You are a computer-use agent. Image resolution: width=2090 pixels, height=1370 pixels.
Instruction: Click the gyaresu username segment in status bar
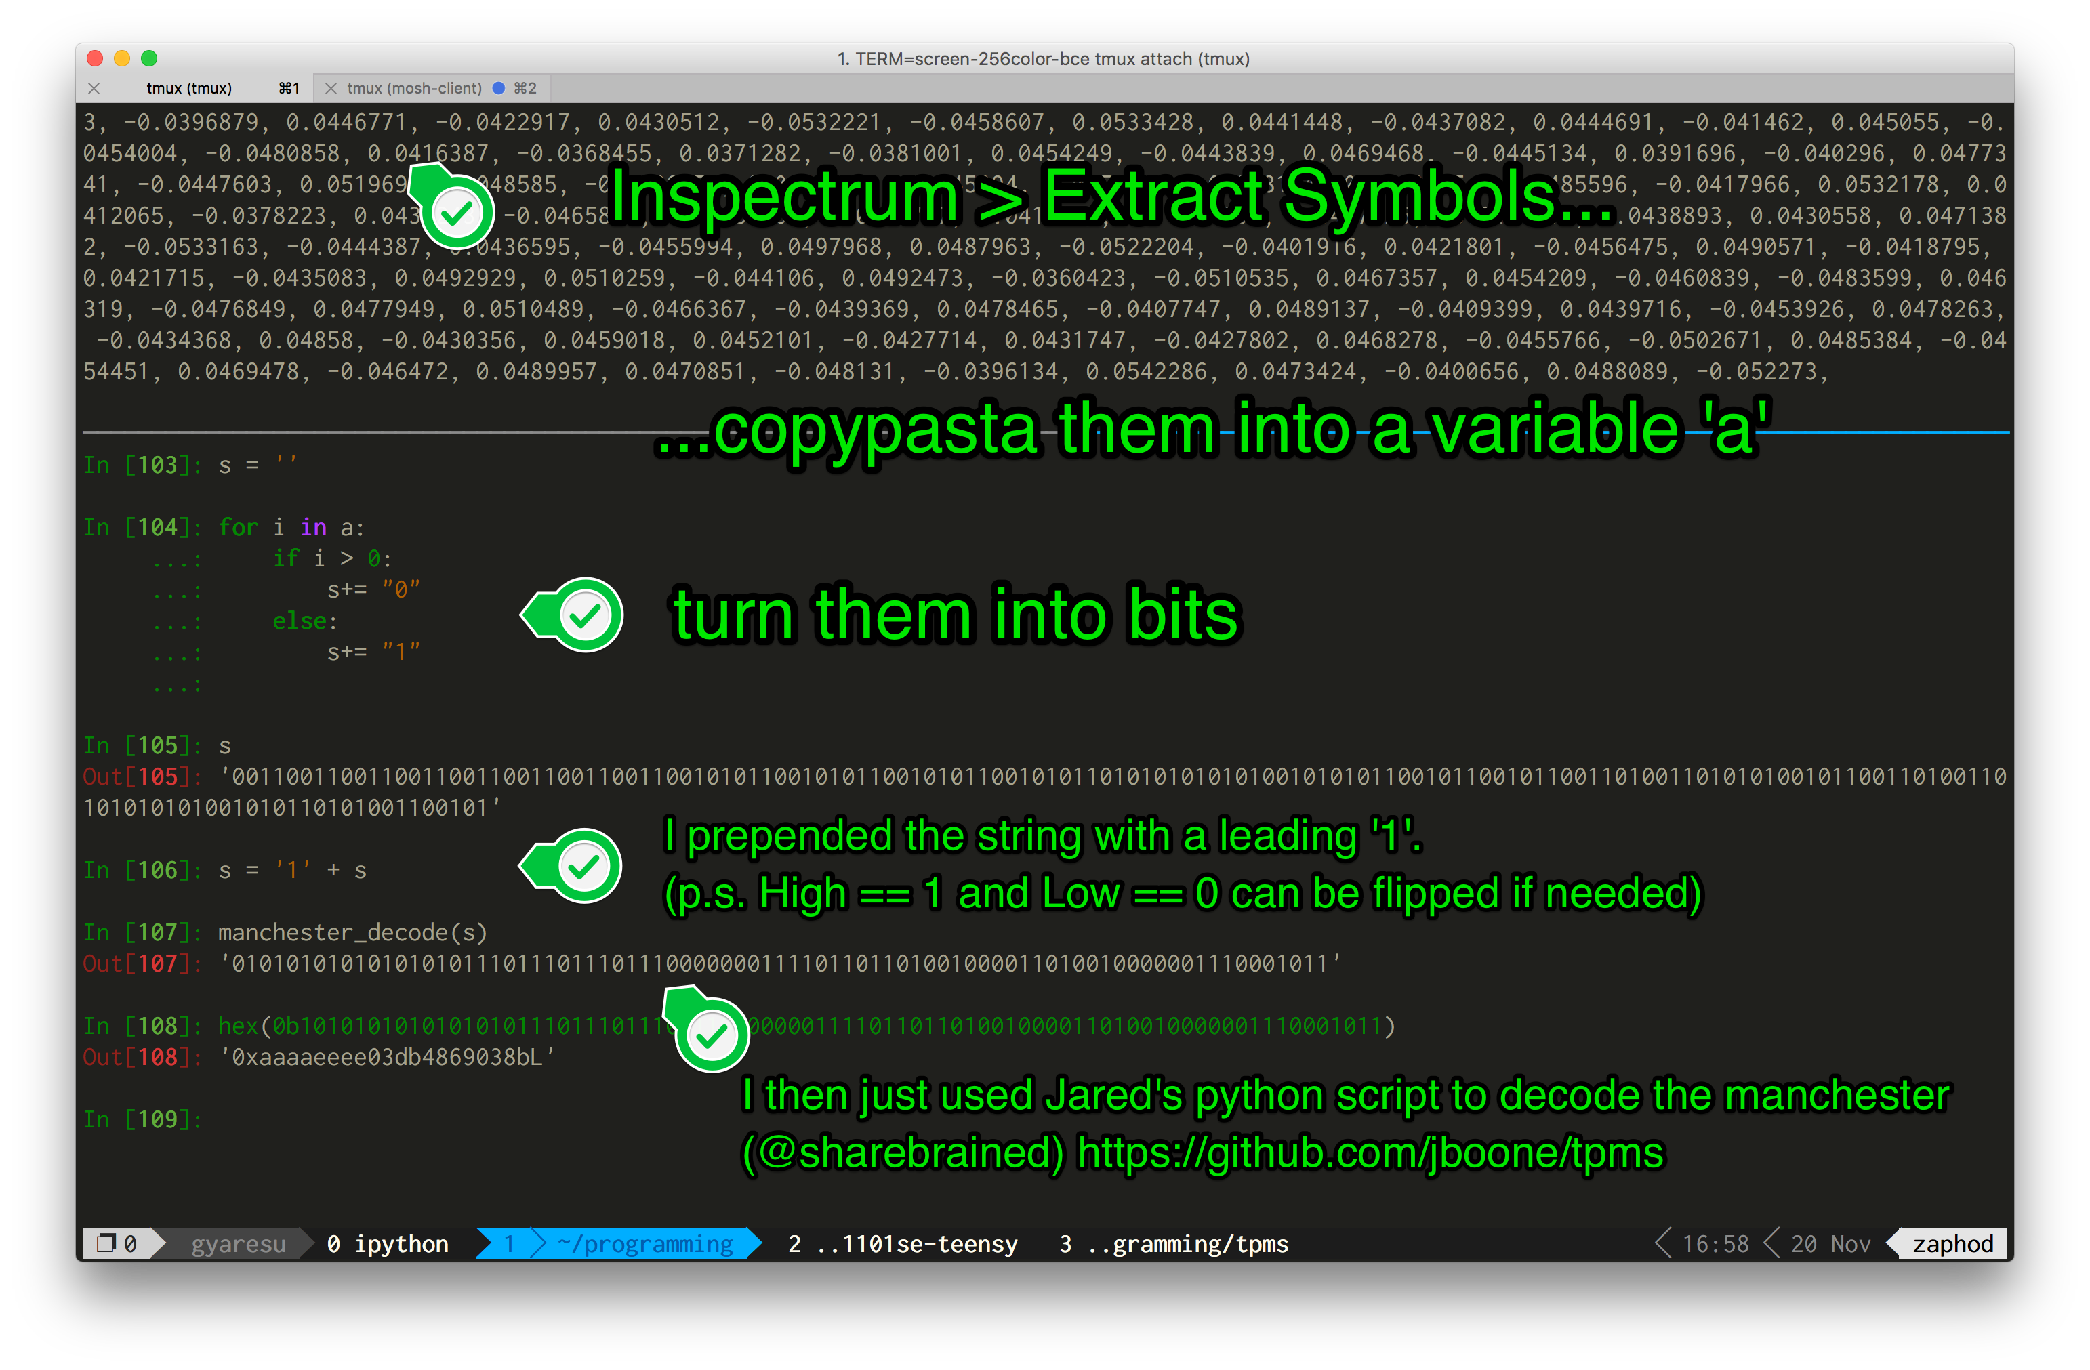click(238, 1243)
